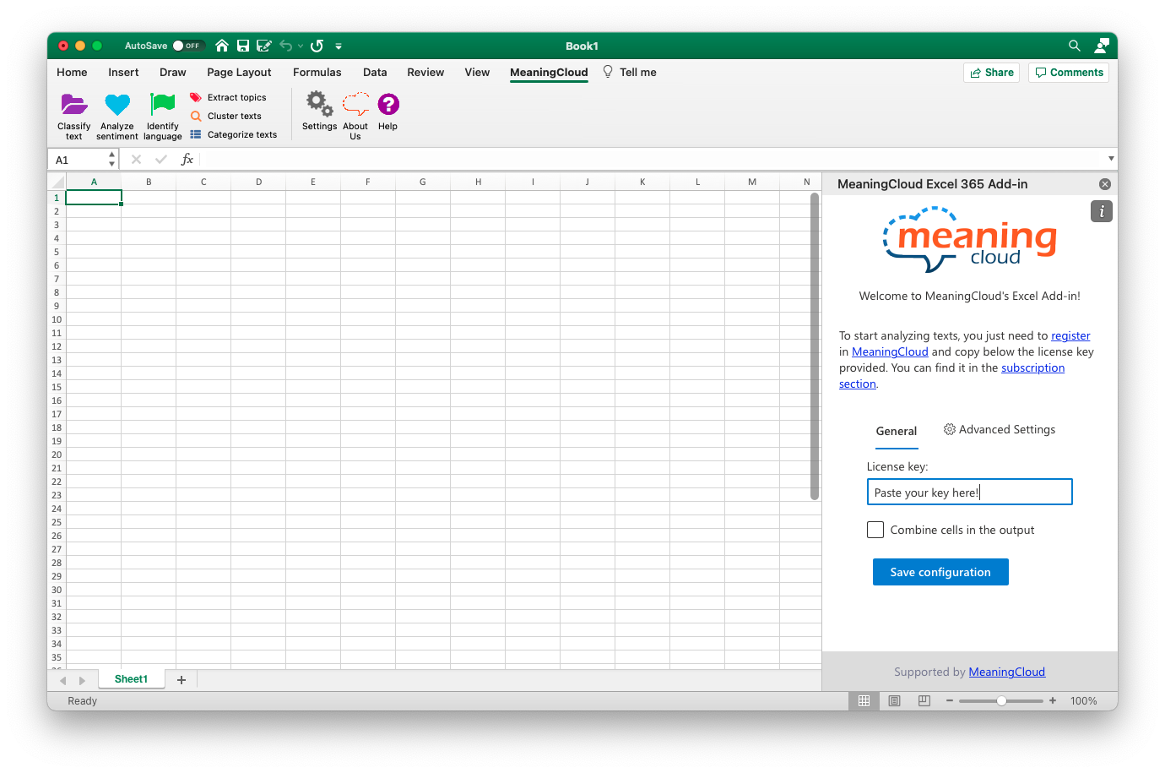The image size is (1165, 773).
Task: Open Customize Quick Access Toolbar dropdown
Action: pos(339,46)
